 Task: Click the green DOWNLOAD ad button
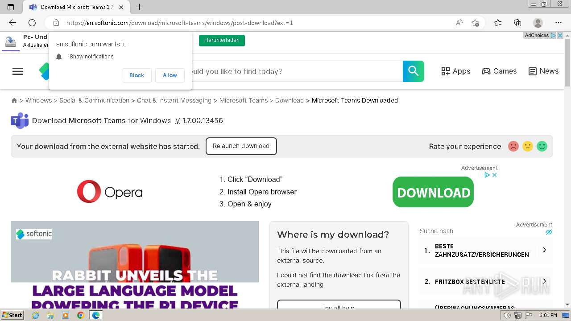(433, 192)
